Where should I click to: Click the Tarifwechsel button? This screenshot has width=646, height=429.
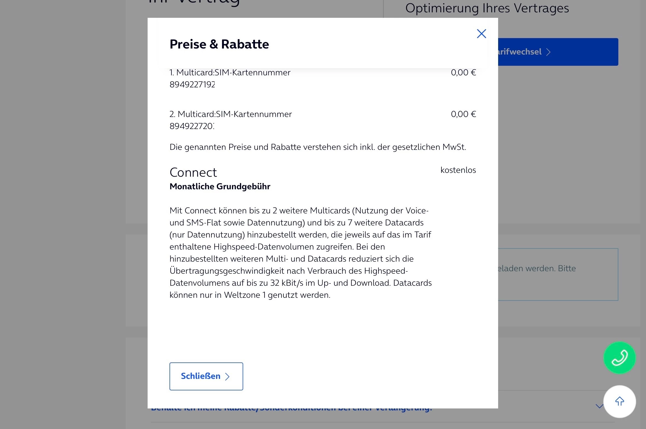tap(558, 52)
